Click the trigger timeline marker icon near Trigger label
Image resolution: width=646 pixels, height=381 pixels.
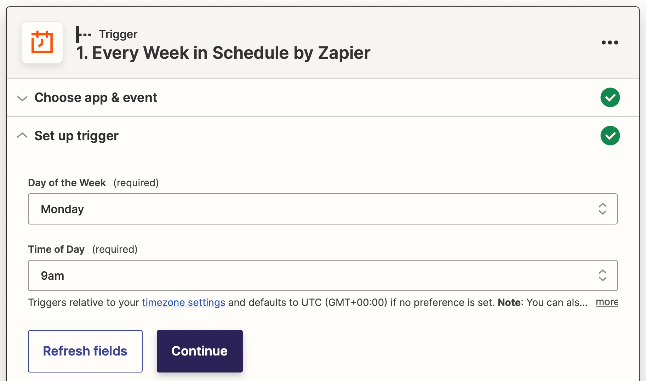(83, 34)
